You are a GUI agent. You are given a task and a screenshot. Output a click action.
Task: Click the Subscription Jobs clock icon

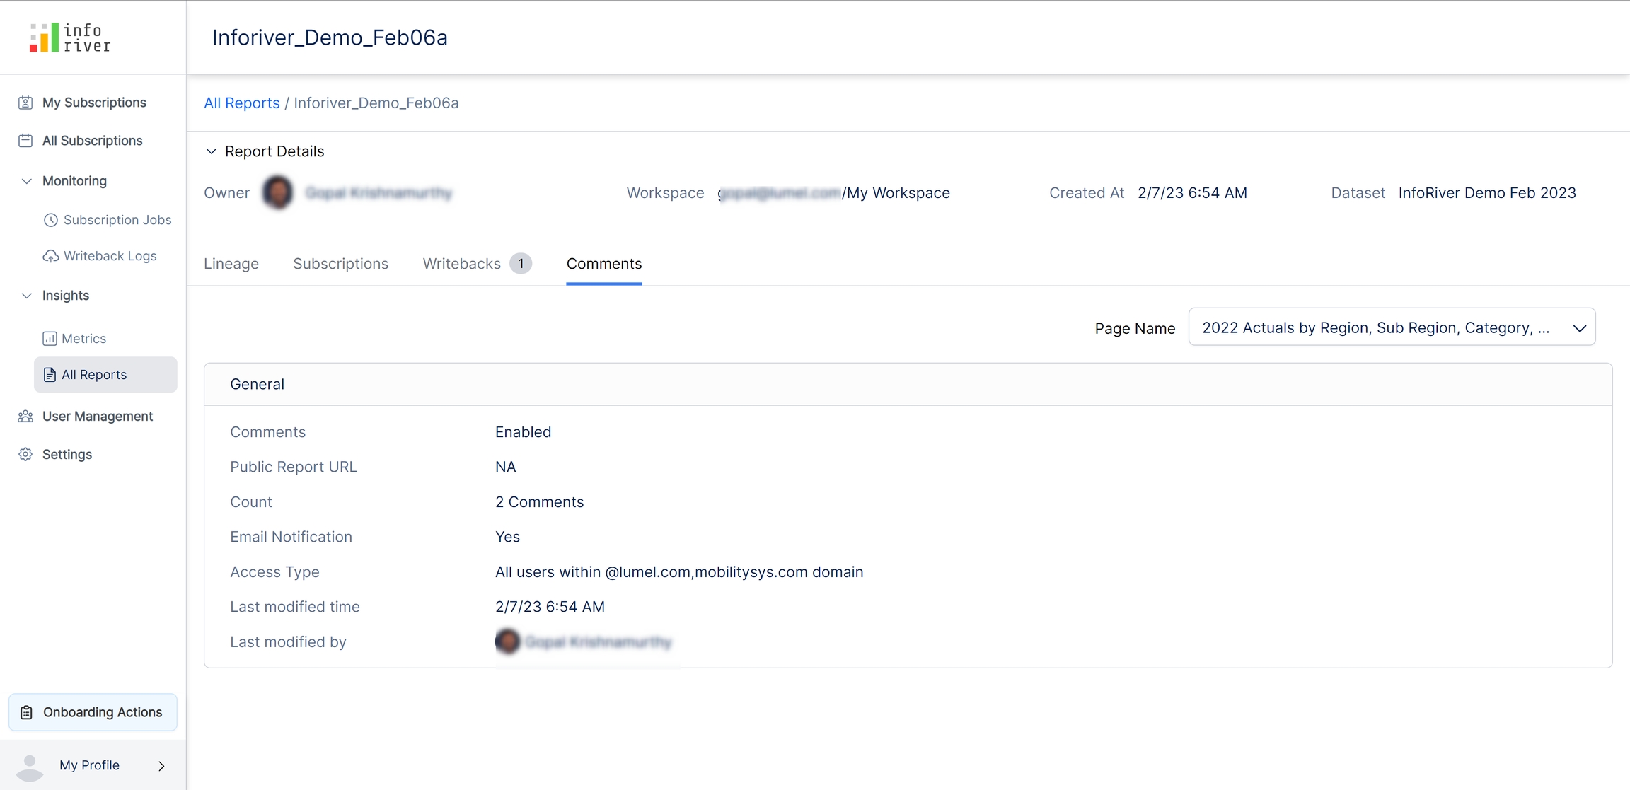tap(50, 220)
